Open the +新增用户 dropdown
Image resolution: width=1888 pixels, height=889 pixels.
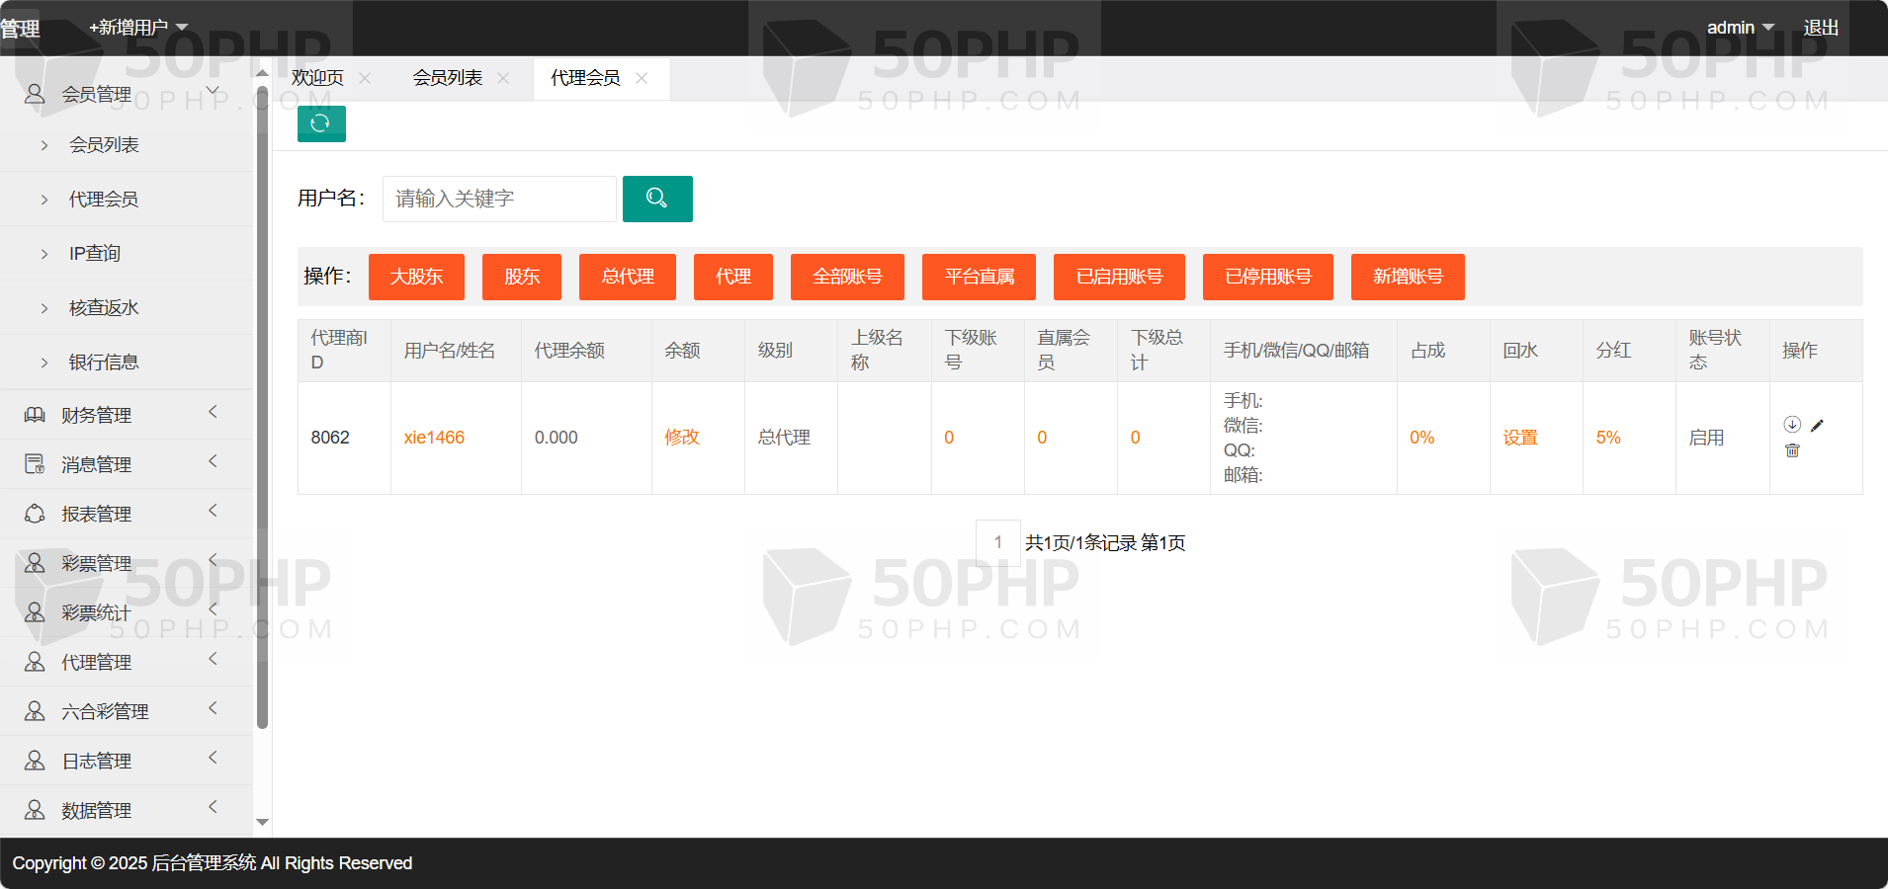click(137, 28)
